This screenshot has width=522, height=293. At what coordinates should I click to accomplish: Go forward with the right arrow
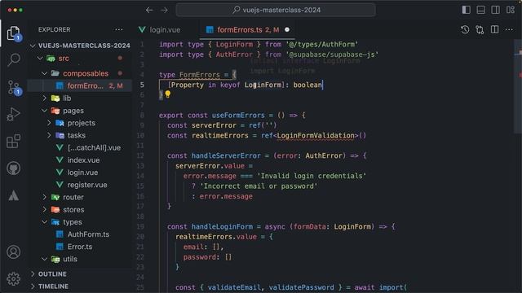pos(164,10)
